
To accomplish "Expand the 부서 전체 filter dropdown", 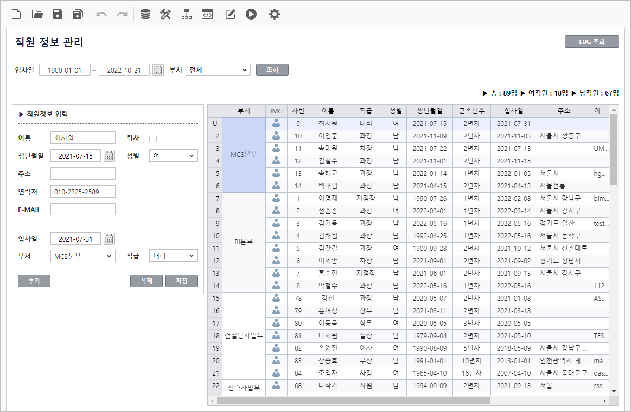I will [218, 70].
